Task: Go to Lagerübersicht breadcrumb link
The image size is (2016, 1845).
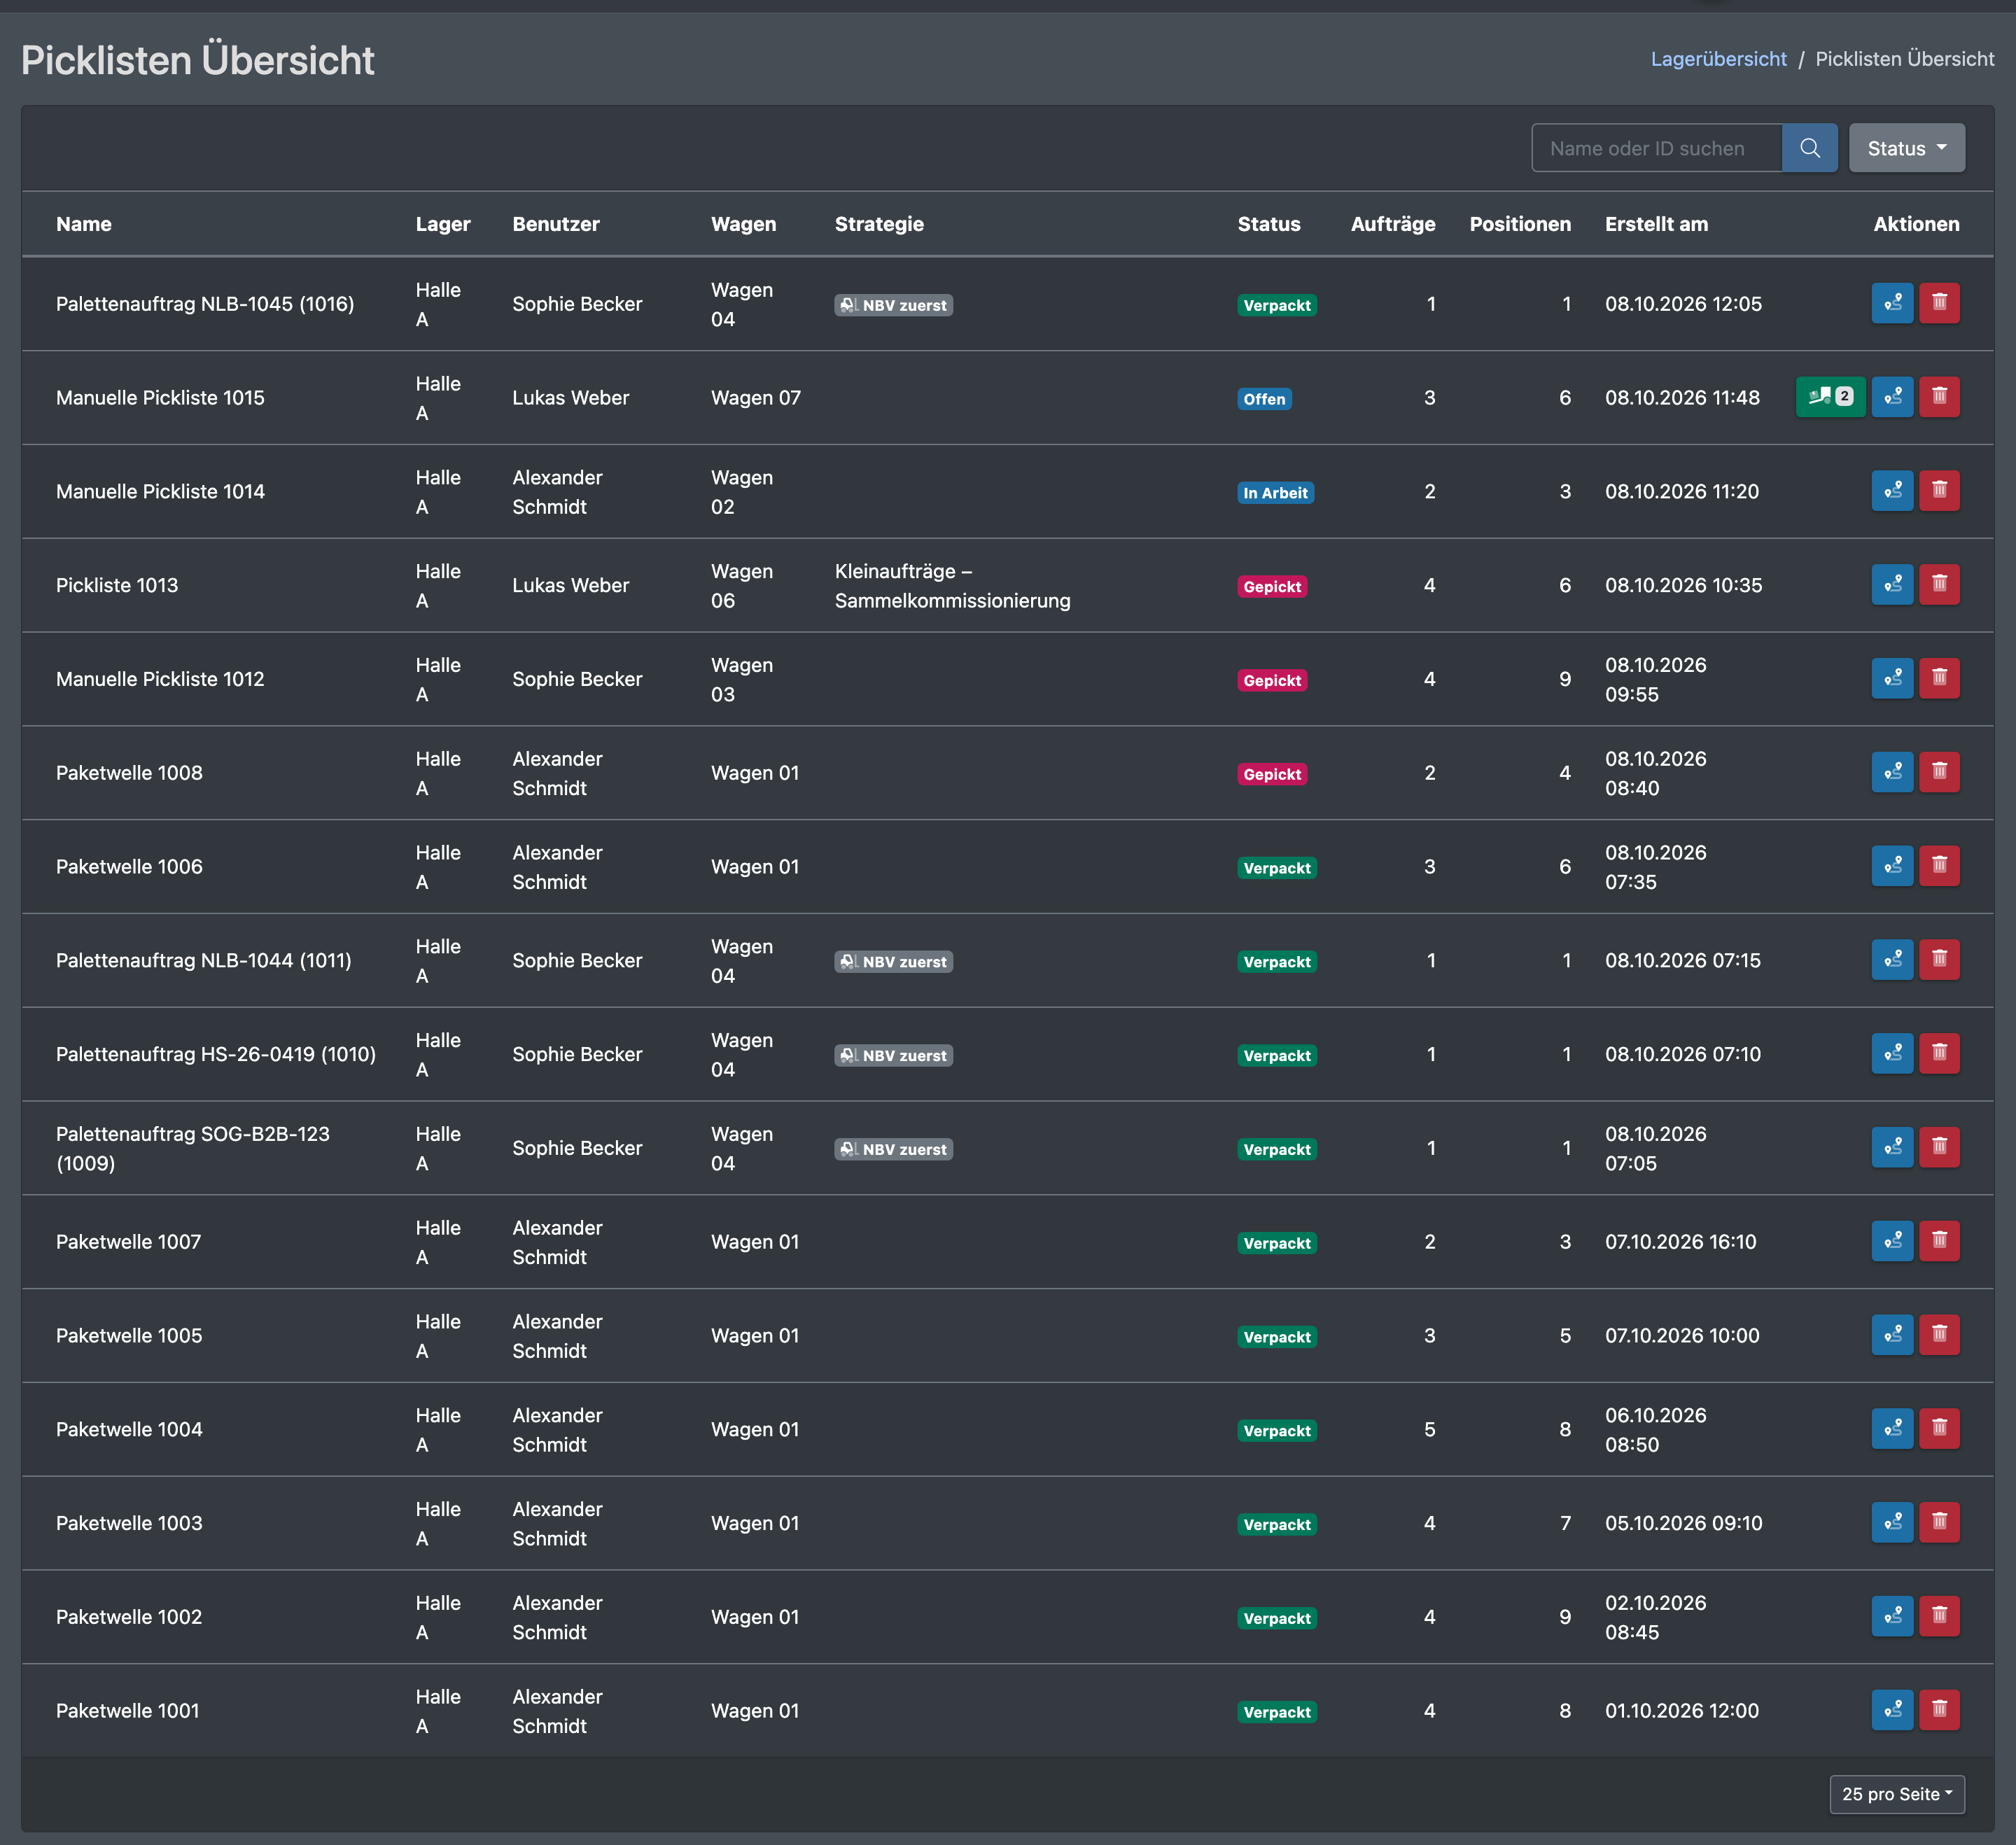Action: coord(1718,59)
